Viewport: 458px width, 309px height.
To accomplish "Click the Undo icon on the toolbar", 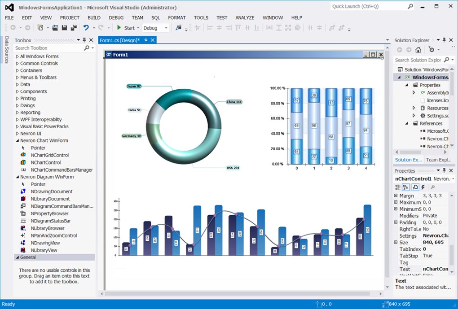I will click(x=86, y=27).
